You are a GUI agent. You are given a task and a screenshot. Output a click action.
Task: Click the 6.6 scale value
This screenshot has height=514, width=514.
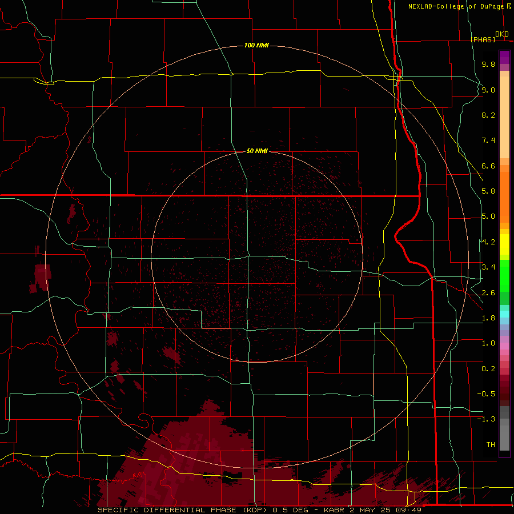pyautogui.click(x=488, y=166)
